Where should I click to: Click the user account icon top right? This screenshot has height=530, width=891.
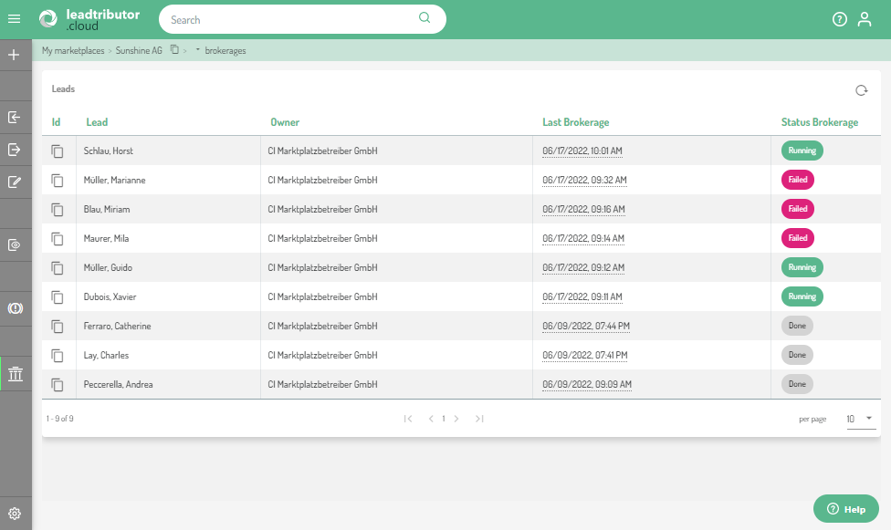[x=865, y=18]
